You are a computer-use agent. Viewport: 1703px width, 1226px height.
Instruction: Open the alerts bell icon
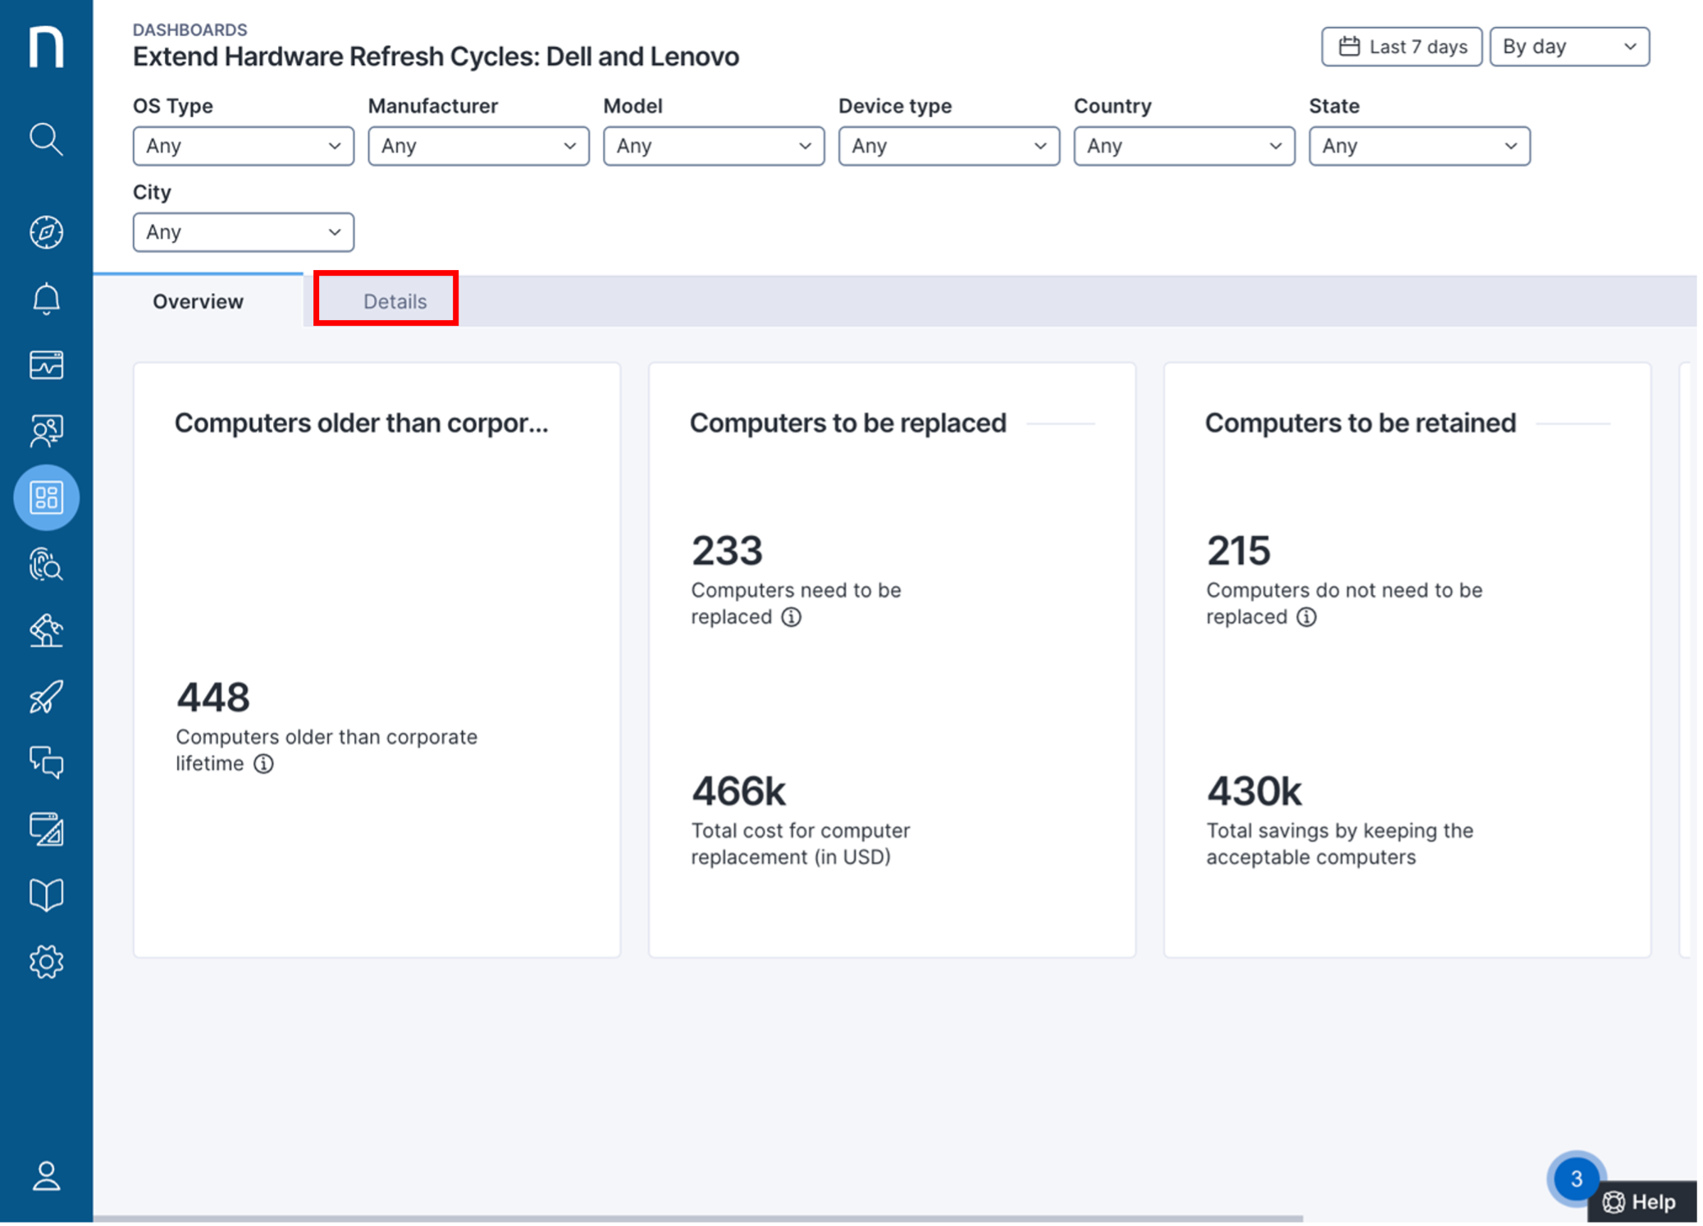coord(46,299)
